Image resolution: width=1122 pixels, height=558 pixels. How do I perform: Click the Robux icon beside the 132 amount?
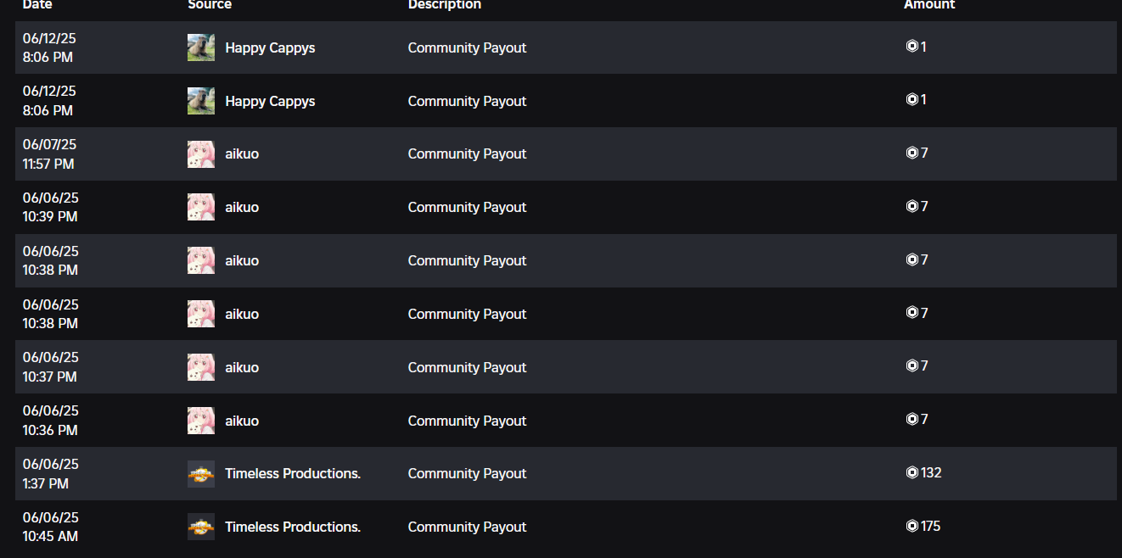912,472
